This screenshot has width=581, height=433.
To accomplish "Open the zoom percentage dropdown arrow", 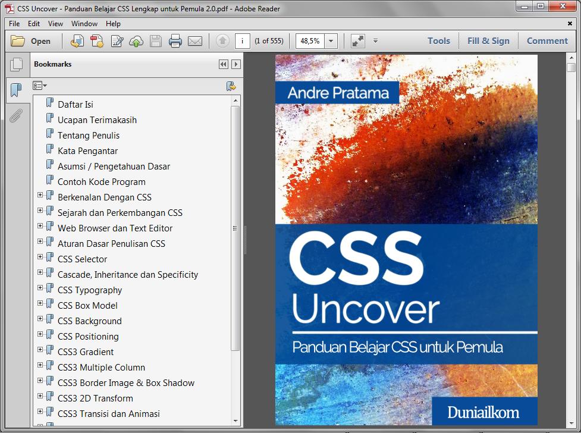I will (331, 41).
